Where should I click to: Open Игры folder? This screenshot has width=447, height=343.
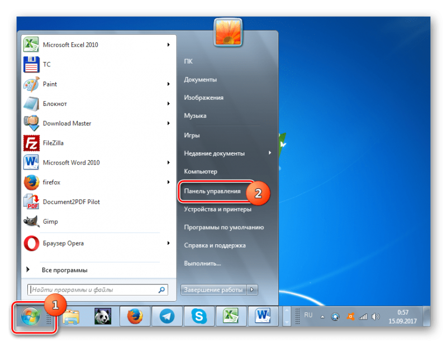pyautogui.click(x=192, y=135)
